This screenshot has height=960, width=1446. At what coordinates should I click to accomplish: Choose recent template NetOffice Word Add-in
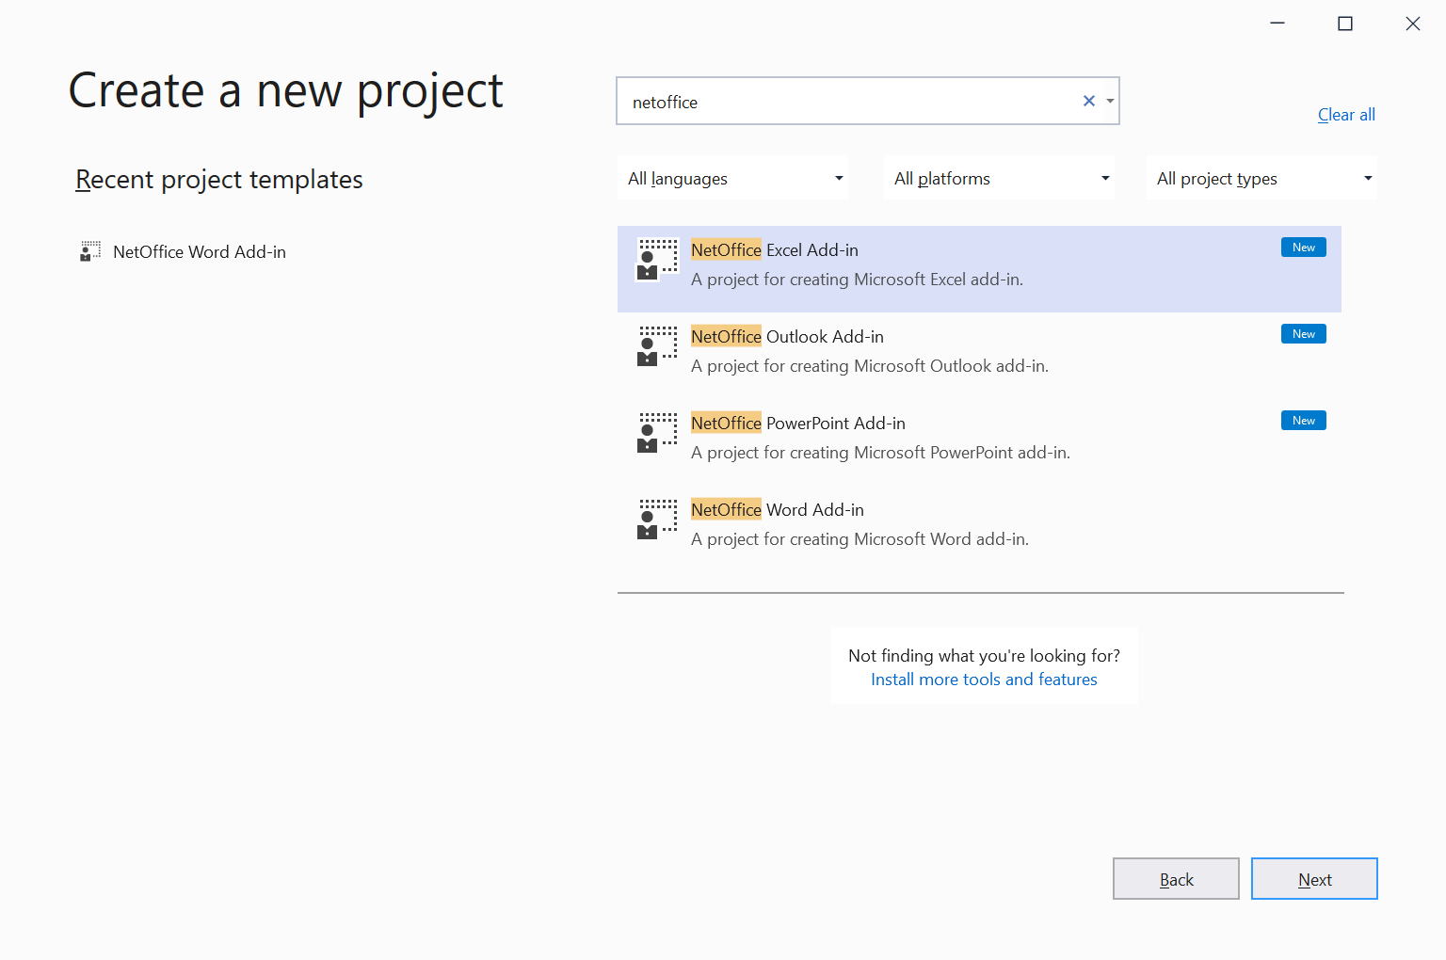pyautogui.click(x=200, y=252)
